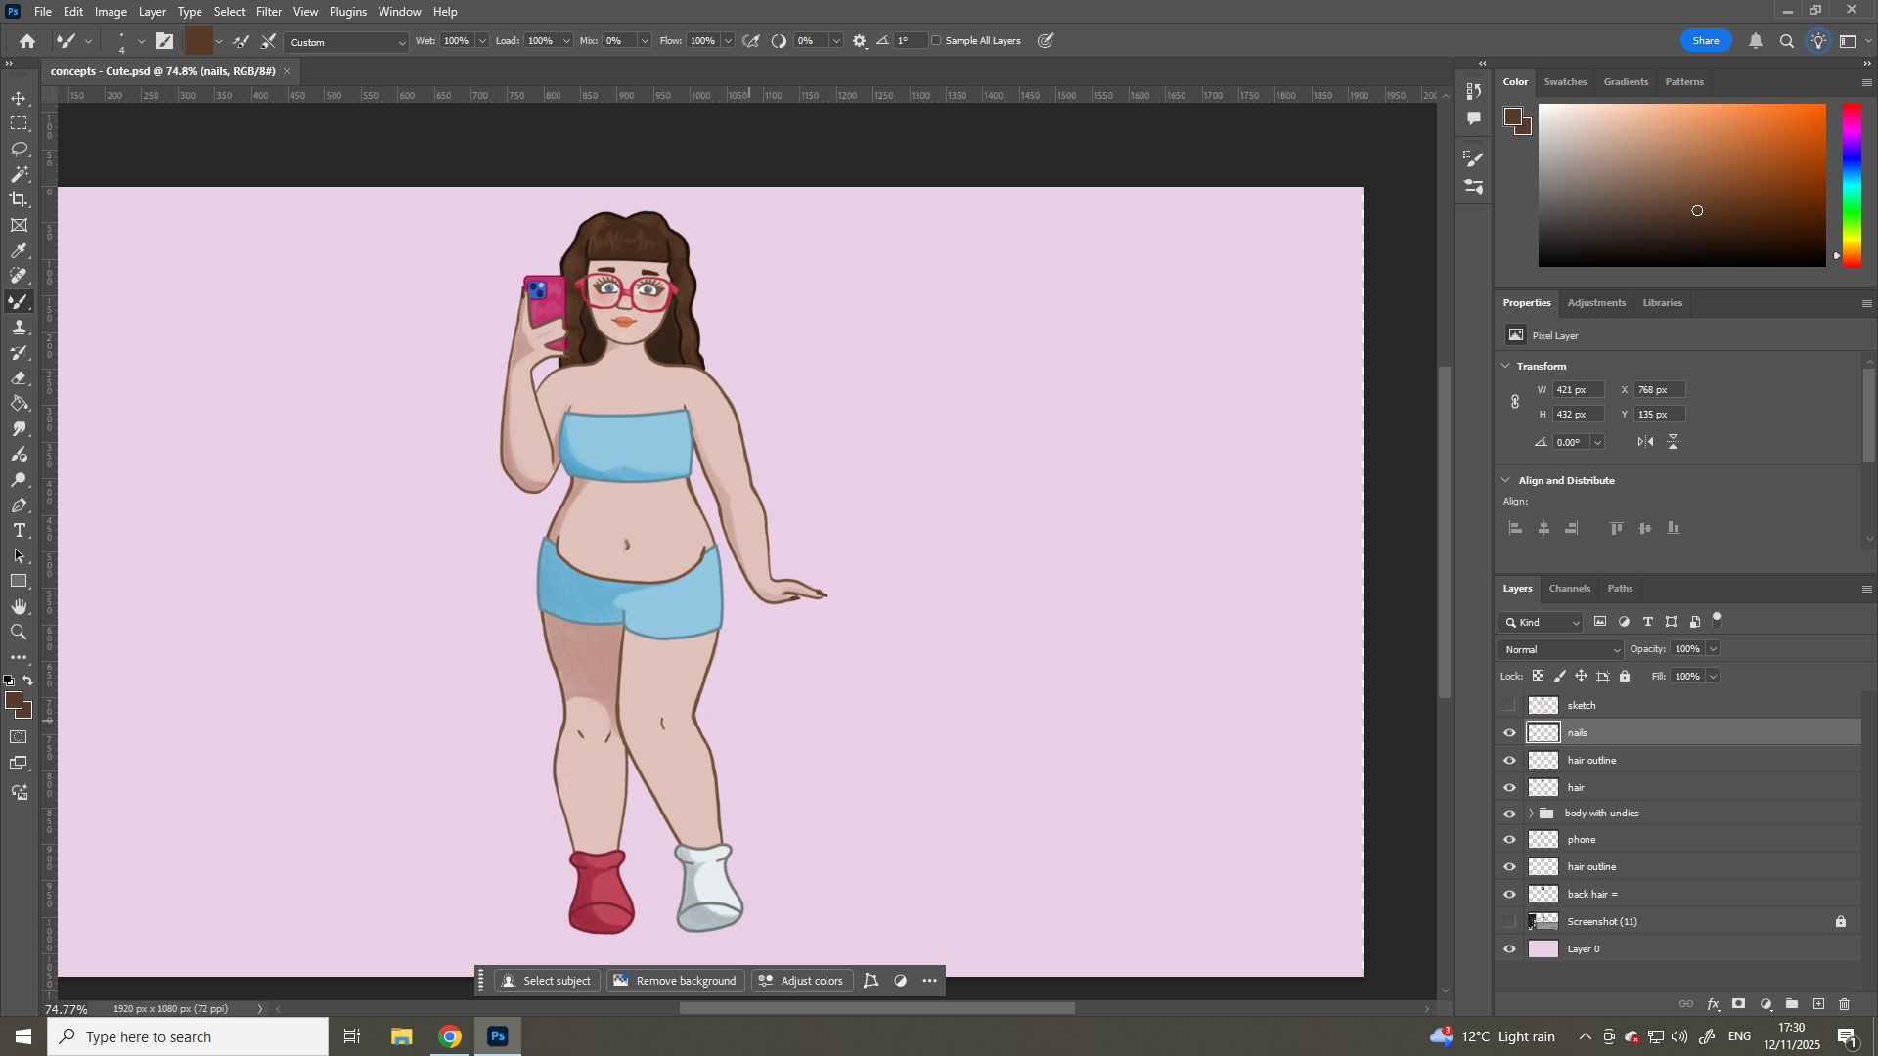Swap foreground and background colors
1878x1056 pixels.
(28, 681)
